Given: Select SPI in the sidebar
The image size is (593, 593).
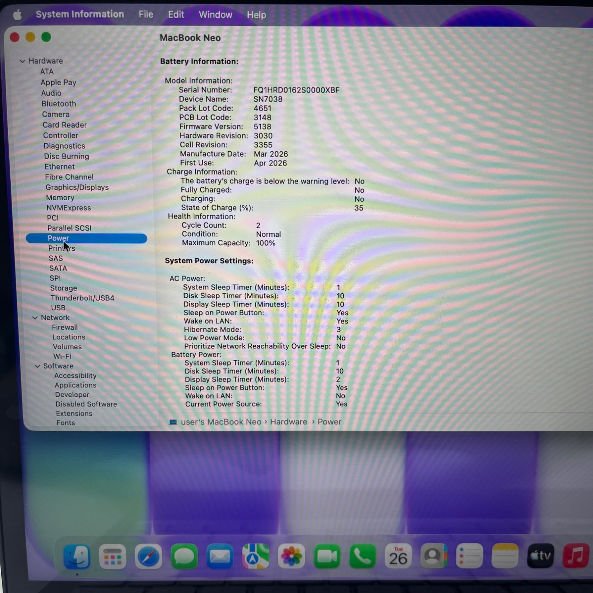Looking at the screenshot, I should click(55, 278).
